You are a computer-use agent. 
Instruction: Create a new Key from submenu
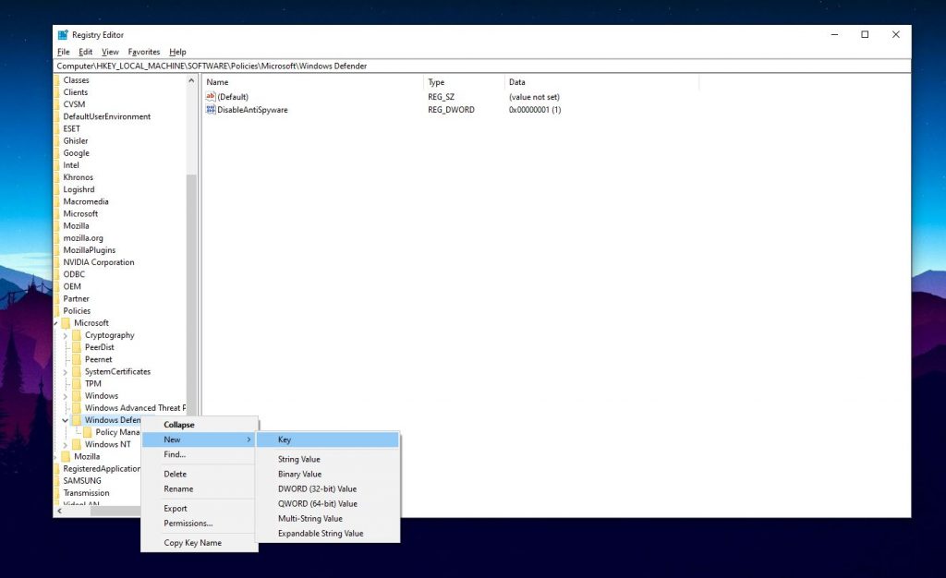click(328, 440)
